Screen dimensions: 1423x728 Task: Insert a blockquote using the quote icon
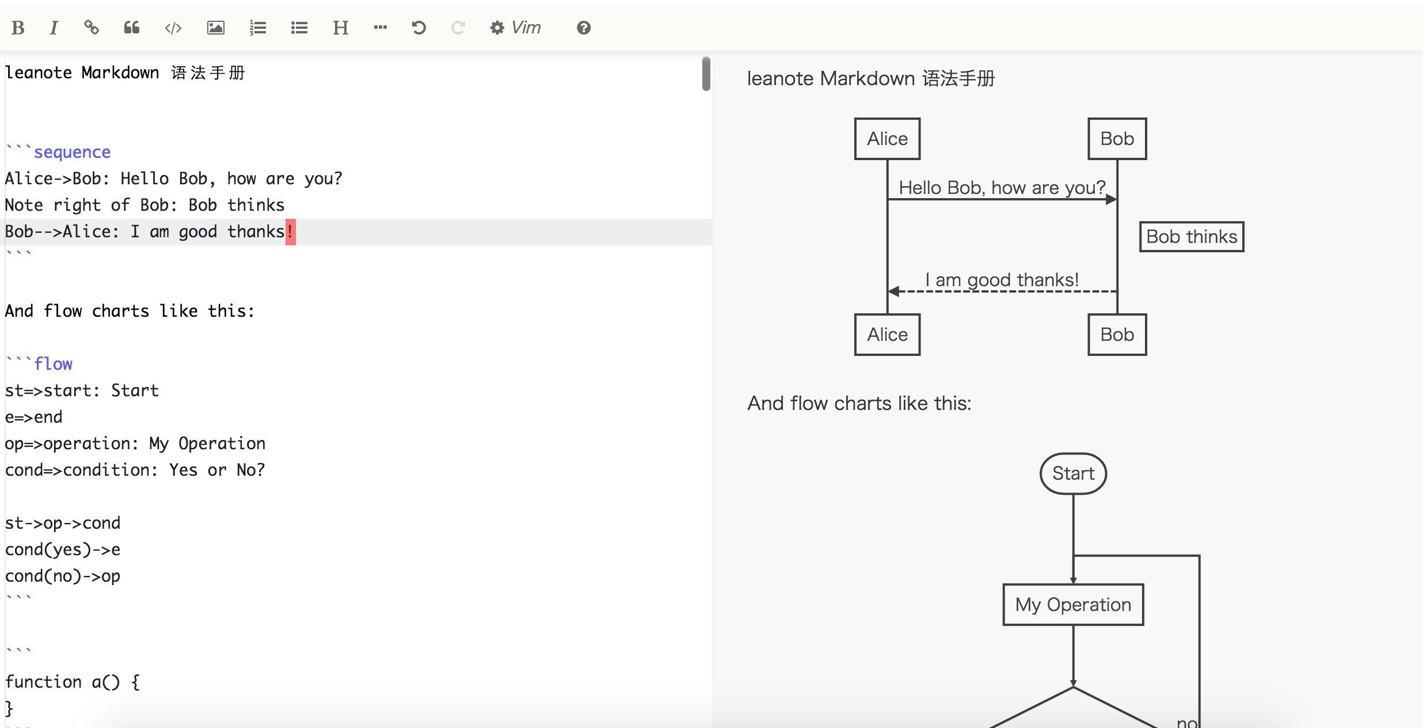(132, 28)
